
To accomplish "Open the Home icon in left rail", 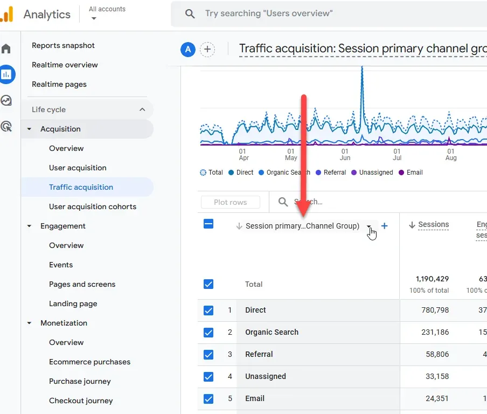I will (6, 49).
